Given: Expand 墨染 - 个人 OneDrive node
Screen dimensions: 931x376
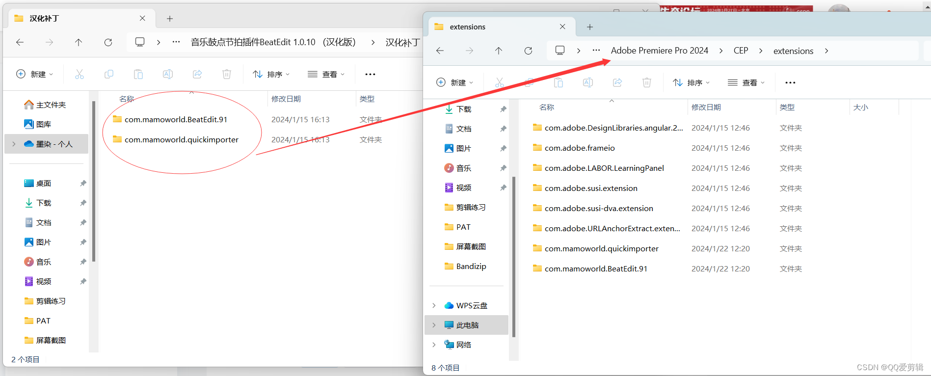Looking at the screenshot, I should coord(14,144).
